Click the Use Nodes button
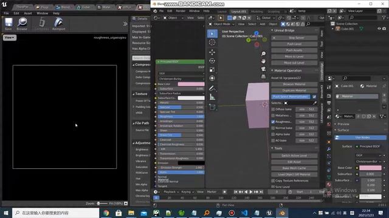The height and width of the screenshot is (218, 389). point(360,137)
